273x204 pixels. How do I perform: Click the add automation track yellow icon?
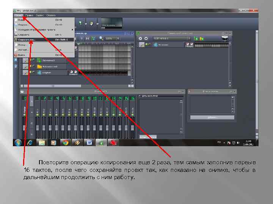point(202,39)
